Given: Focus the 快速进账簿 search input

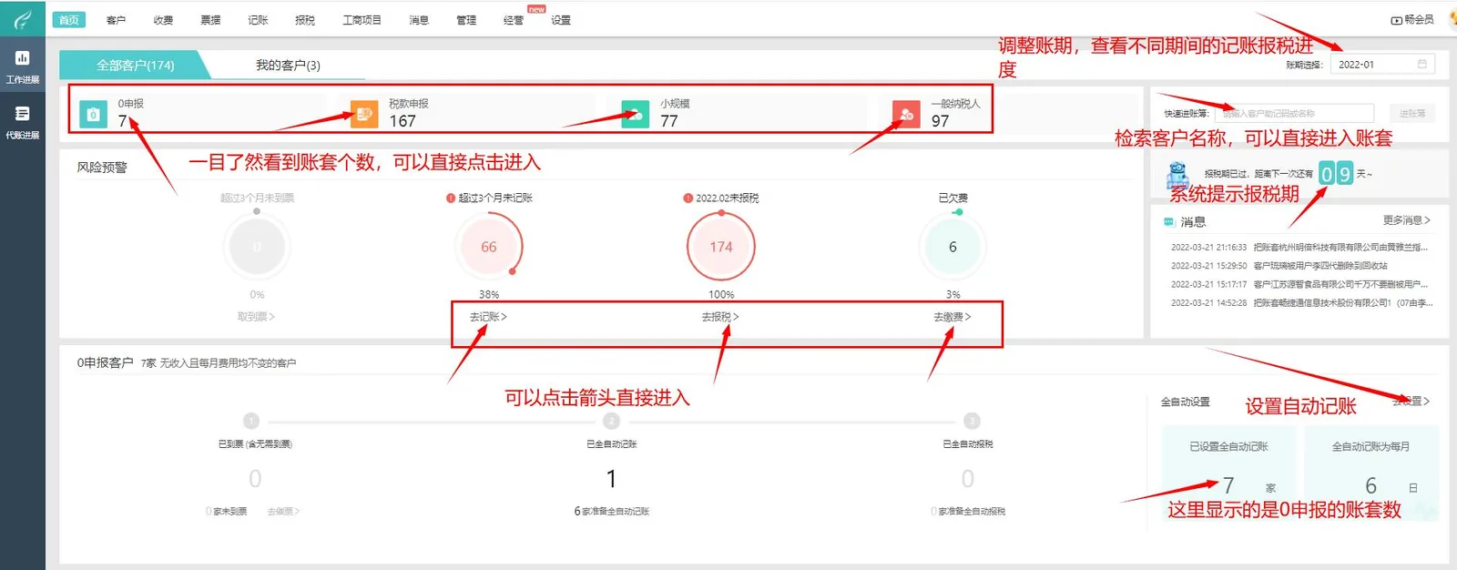Looking at the screenshot, I should pos(1294,113).
